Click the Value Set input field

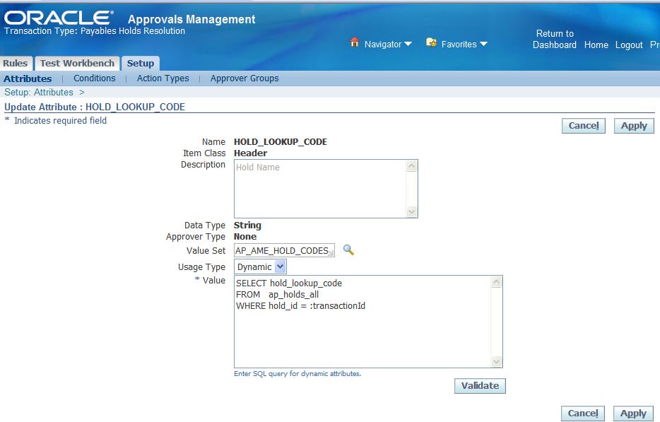[x=284, y=250]
